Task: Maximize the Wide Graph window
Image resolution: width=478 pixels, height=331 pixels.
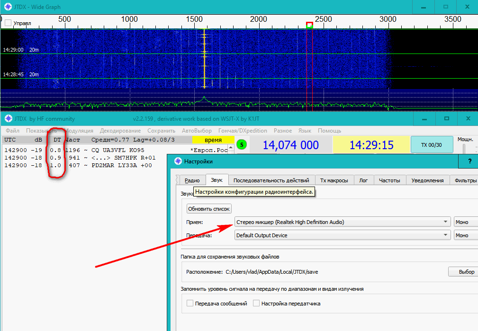Action: coord(445,7)
